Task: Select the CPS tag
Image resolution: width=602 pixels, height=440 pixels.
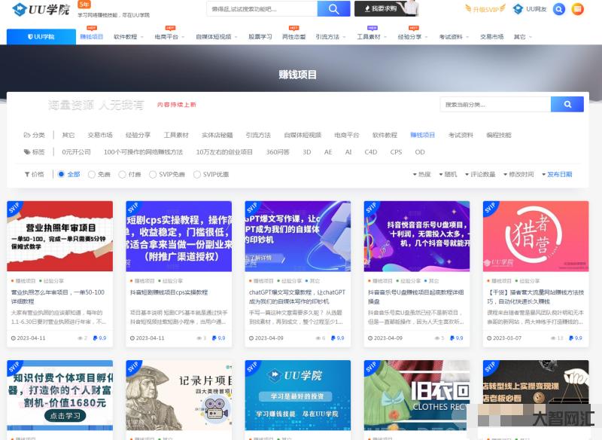Action: (396, 151)
